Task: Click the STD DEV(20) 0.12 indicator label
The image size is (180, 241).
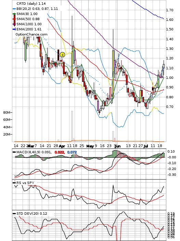Action: point(32,213)
